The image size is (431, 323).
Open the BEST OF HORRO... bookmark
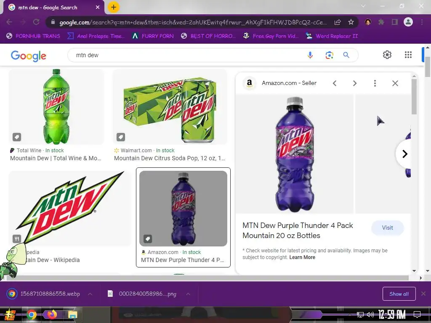208,36
